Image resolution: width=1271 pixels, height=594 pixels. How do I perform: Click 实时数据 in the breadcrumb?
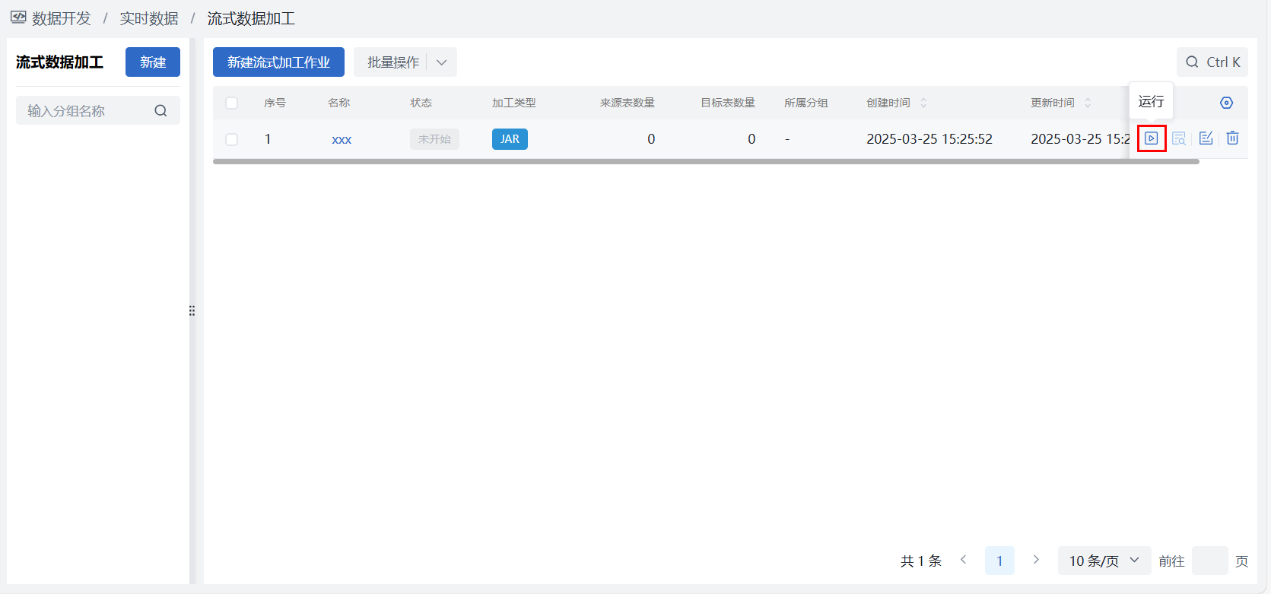click(149, 18)
